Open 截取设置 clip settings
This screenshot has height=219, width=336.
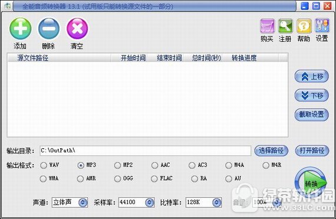click(312, 115)
